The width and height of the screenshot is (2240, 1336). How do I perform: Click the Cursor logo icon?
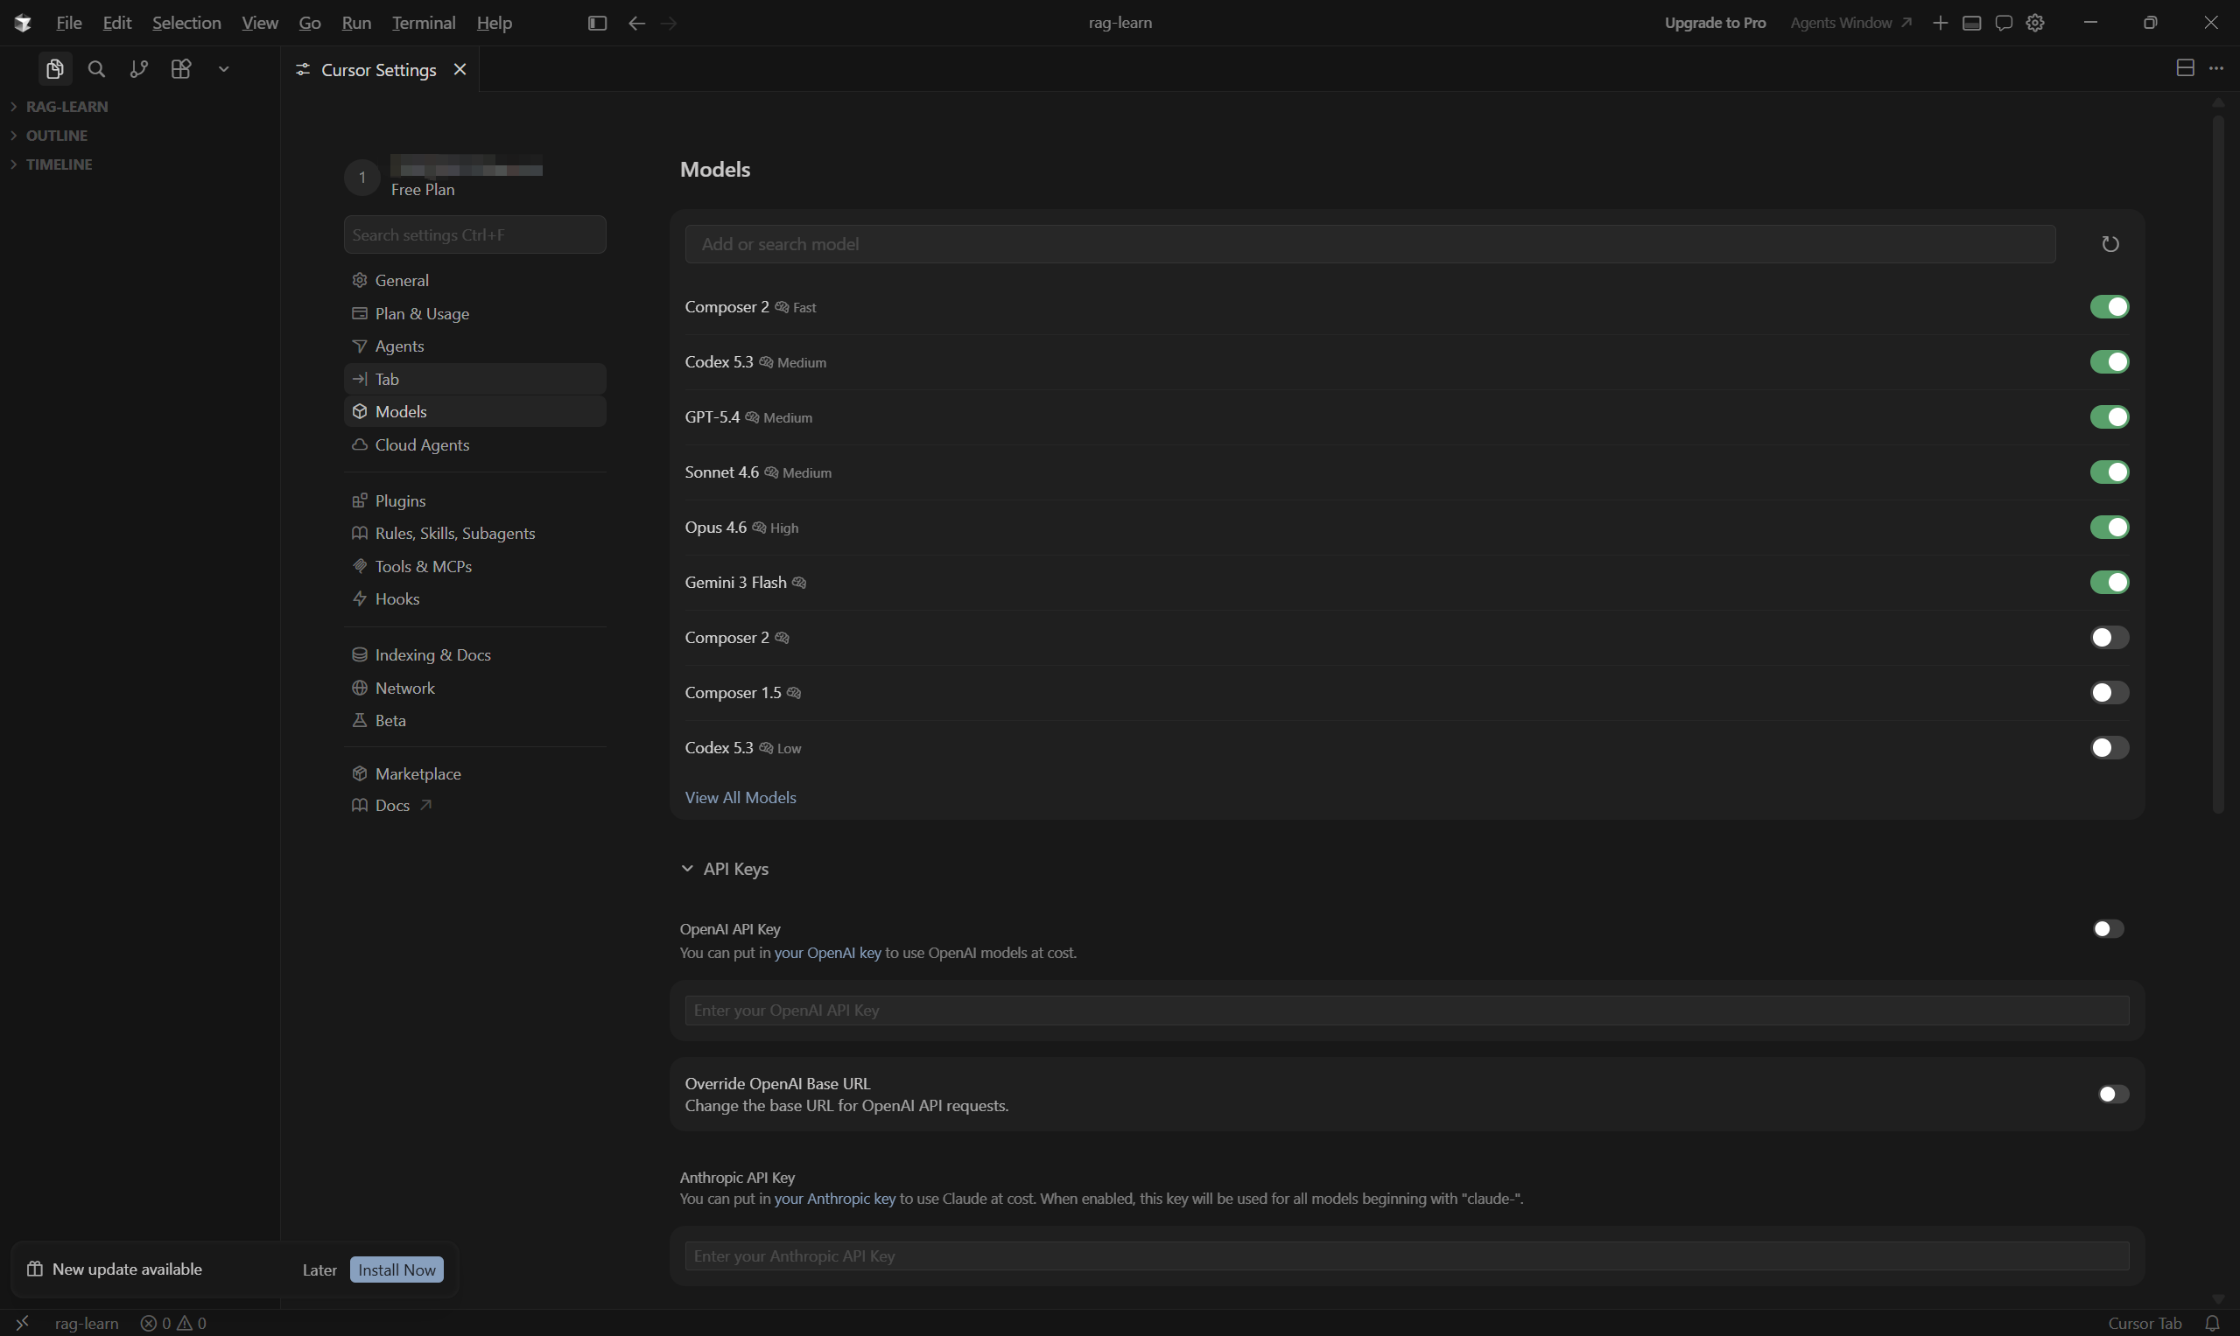coord(24,24)
